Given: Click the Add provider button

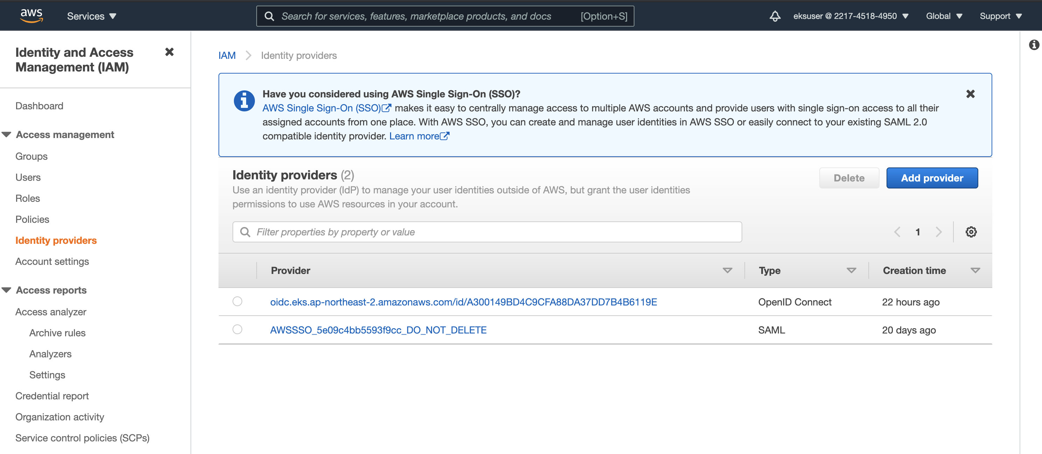Looking at the screenshot, I should pos(932,178).
